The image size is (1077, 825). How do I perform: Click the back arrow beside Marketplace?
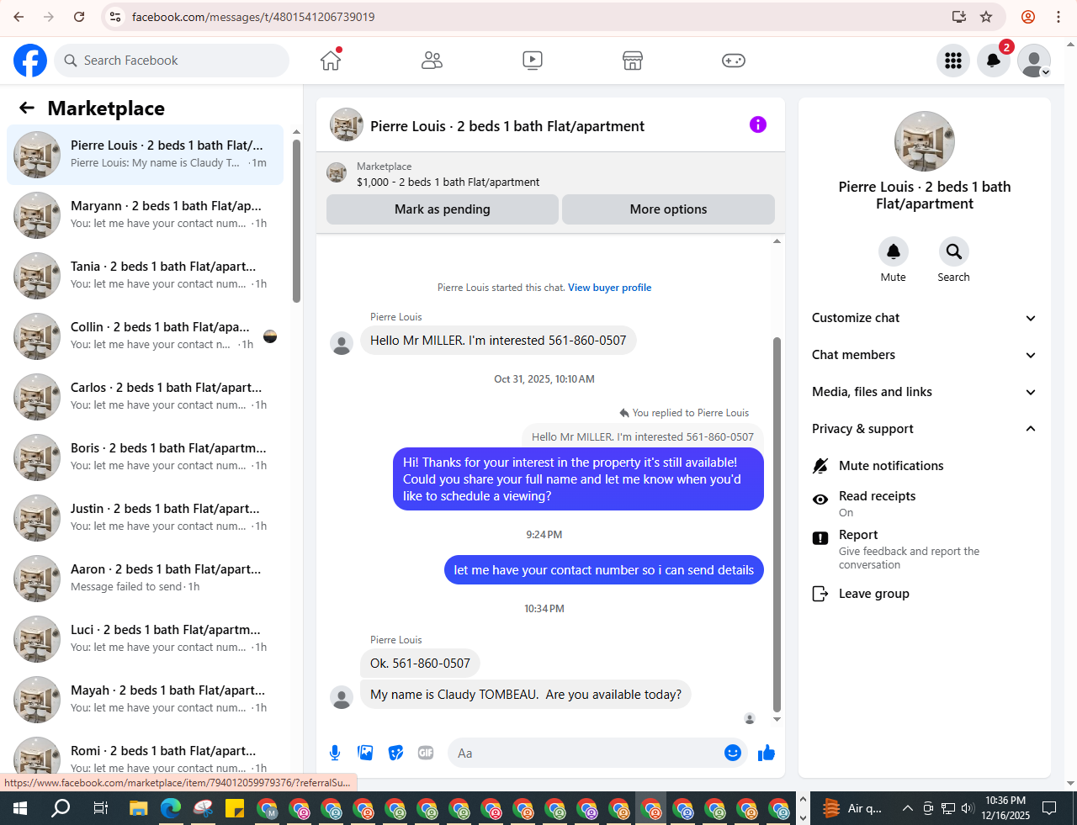click(x=27, y=108)
